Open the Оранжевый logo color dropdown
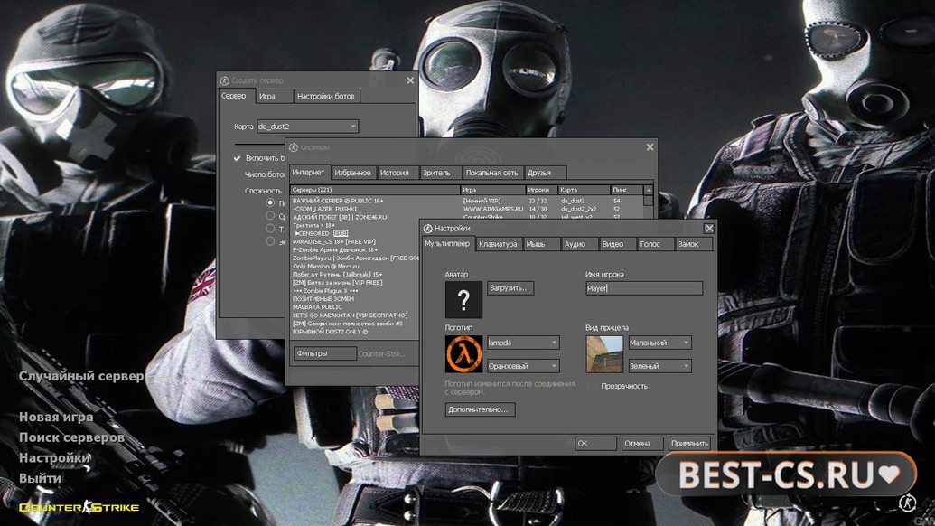Screen dimensions: 935x526 [x=523, y=366]
